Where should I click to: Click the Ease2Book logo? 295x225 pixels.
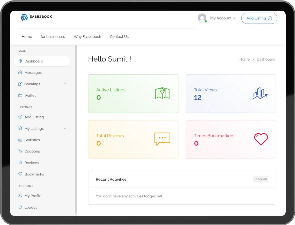(x=36, y=17)
